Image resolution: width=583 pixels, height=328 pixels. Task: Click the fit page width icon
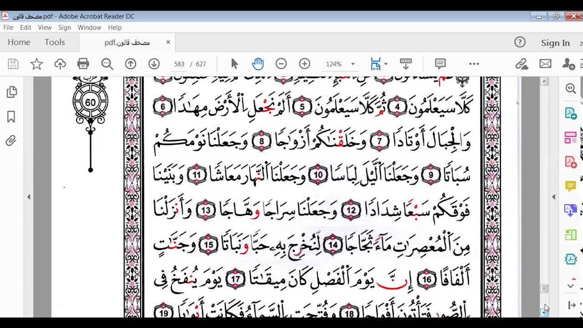point(375,64)
